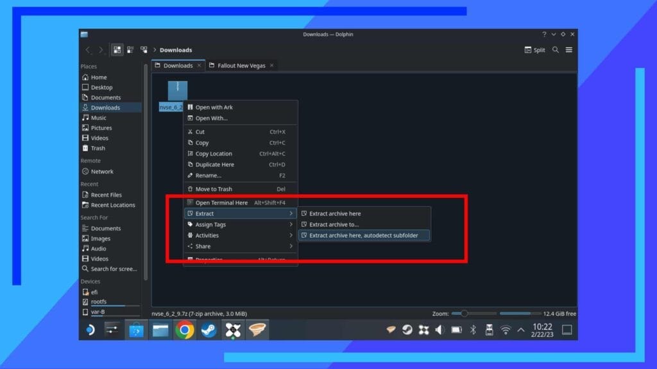The image size is (657, 369).
Task: Choose Move to Trash
Action: (x=241, y=189)
